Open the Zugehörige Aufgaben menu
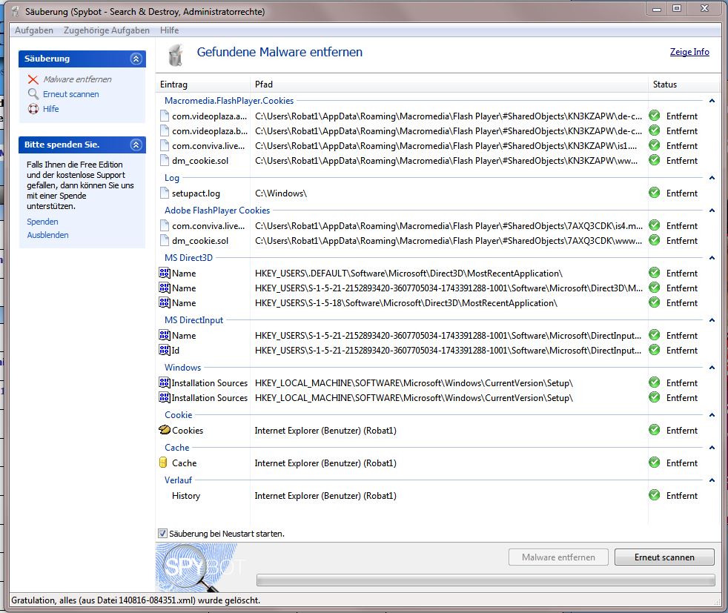This screenshot has width=728, height=613. pos(106,30)
